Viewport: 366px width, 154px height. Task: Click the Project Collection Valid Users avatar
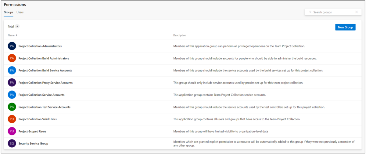(12, 119)
